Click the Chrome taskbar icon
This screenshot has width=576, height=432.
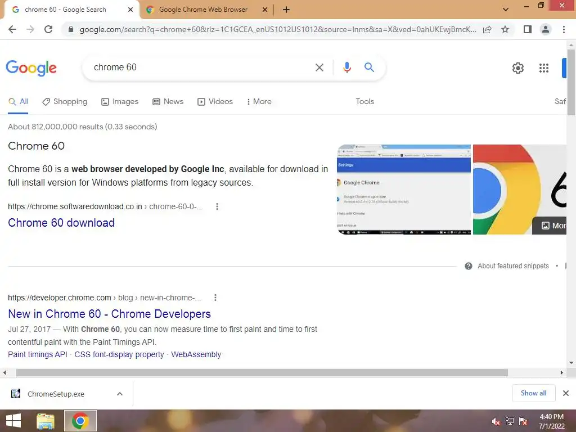tap(80, 421)
